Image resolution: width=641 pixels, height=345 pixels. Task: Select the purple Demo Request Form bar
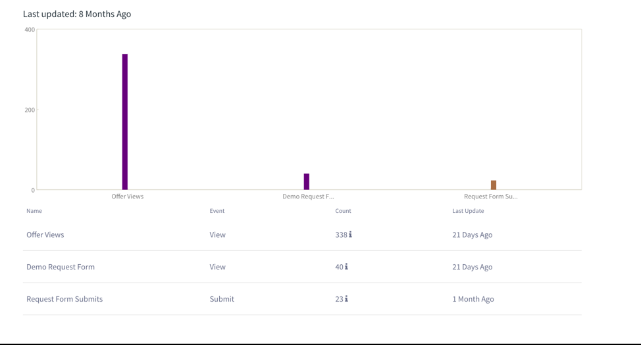point(307,181)
